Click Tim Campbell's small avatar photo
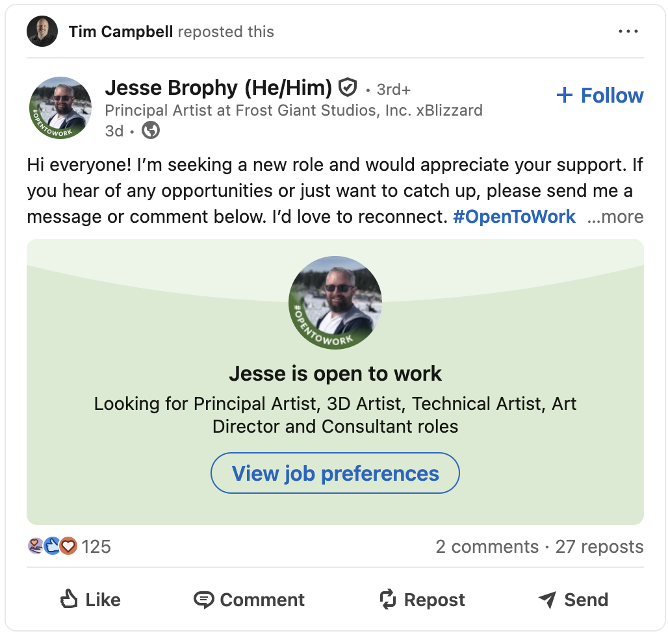Screen dimensions: 668x638 [42, 31]
